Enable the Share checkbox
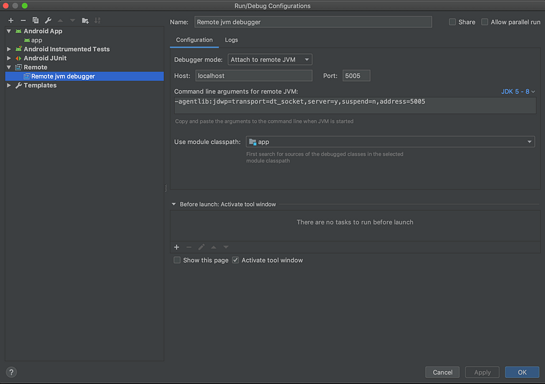 click(452, 22)
